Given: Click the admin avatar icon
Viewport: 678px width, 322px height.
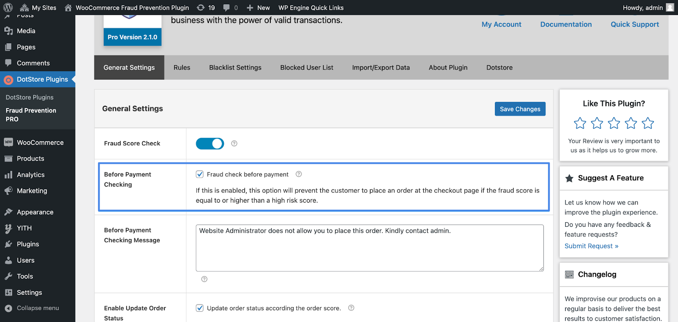Looking at the screenshot, I should (670, 8).
